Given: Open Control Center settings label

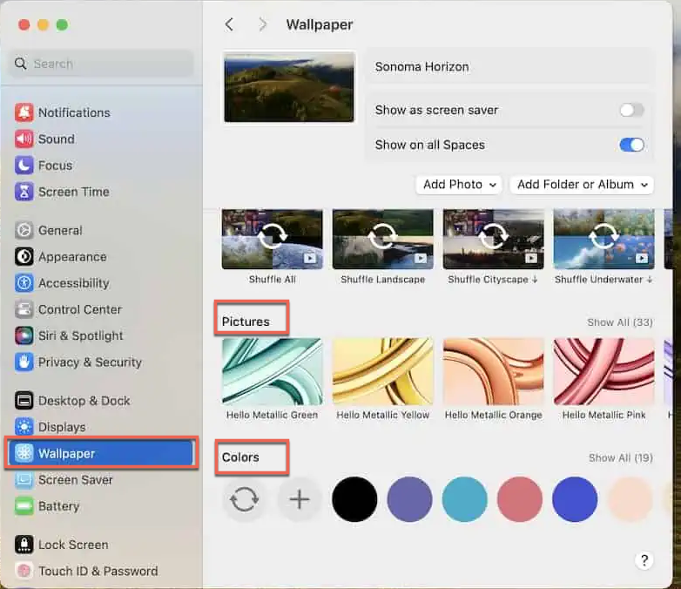Looking at the screenshot, I should coord(80,309).
